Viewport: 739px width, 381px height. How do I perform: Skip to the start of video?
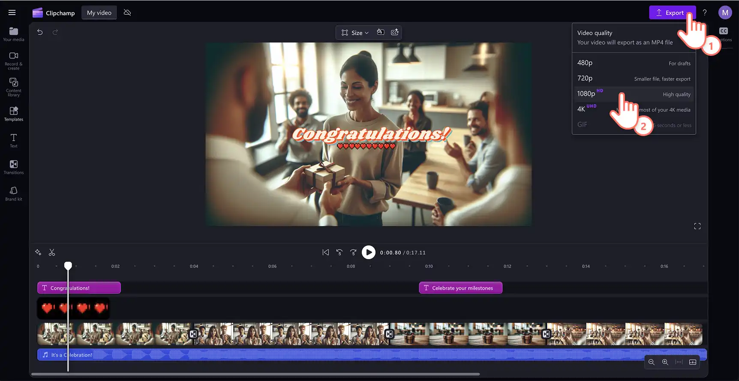point(326,252)
